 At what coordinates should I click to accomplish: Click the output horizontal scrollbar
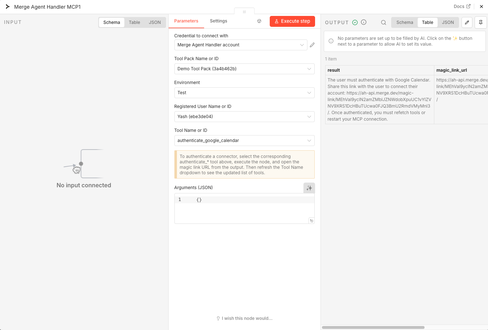(373, 327)
